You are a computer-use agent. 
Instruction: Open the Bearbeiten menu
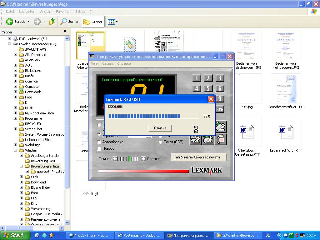[x=27, y=12]
